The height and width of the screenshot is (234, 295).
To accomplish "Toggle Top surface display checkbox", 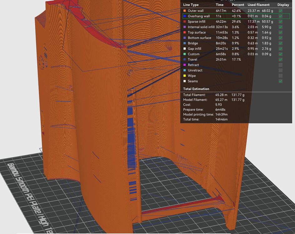I will (x=280, y=33).
